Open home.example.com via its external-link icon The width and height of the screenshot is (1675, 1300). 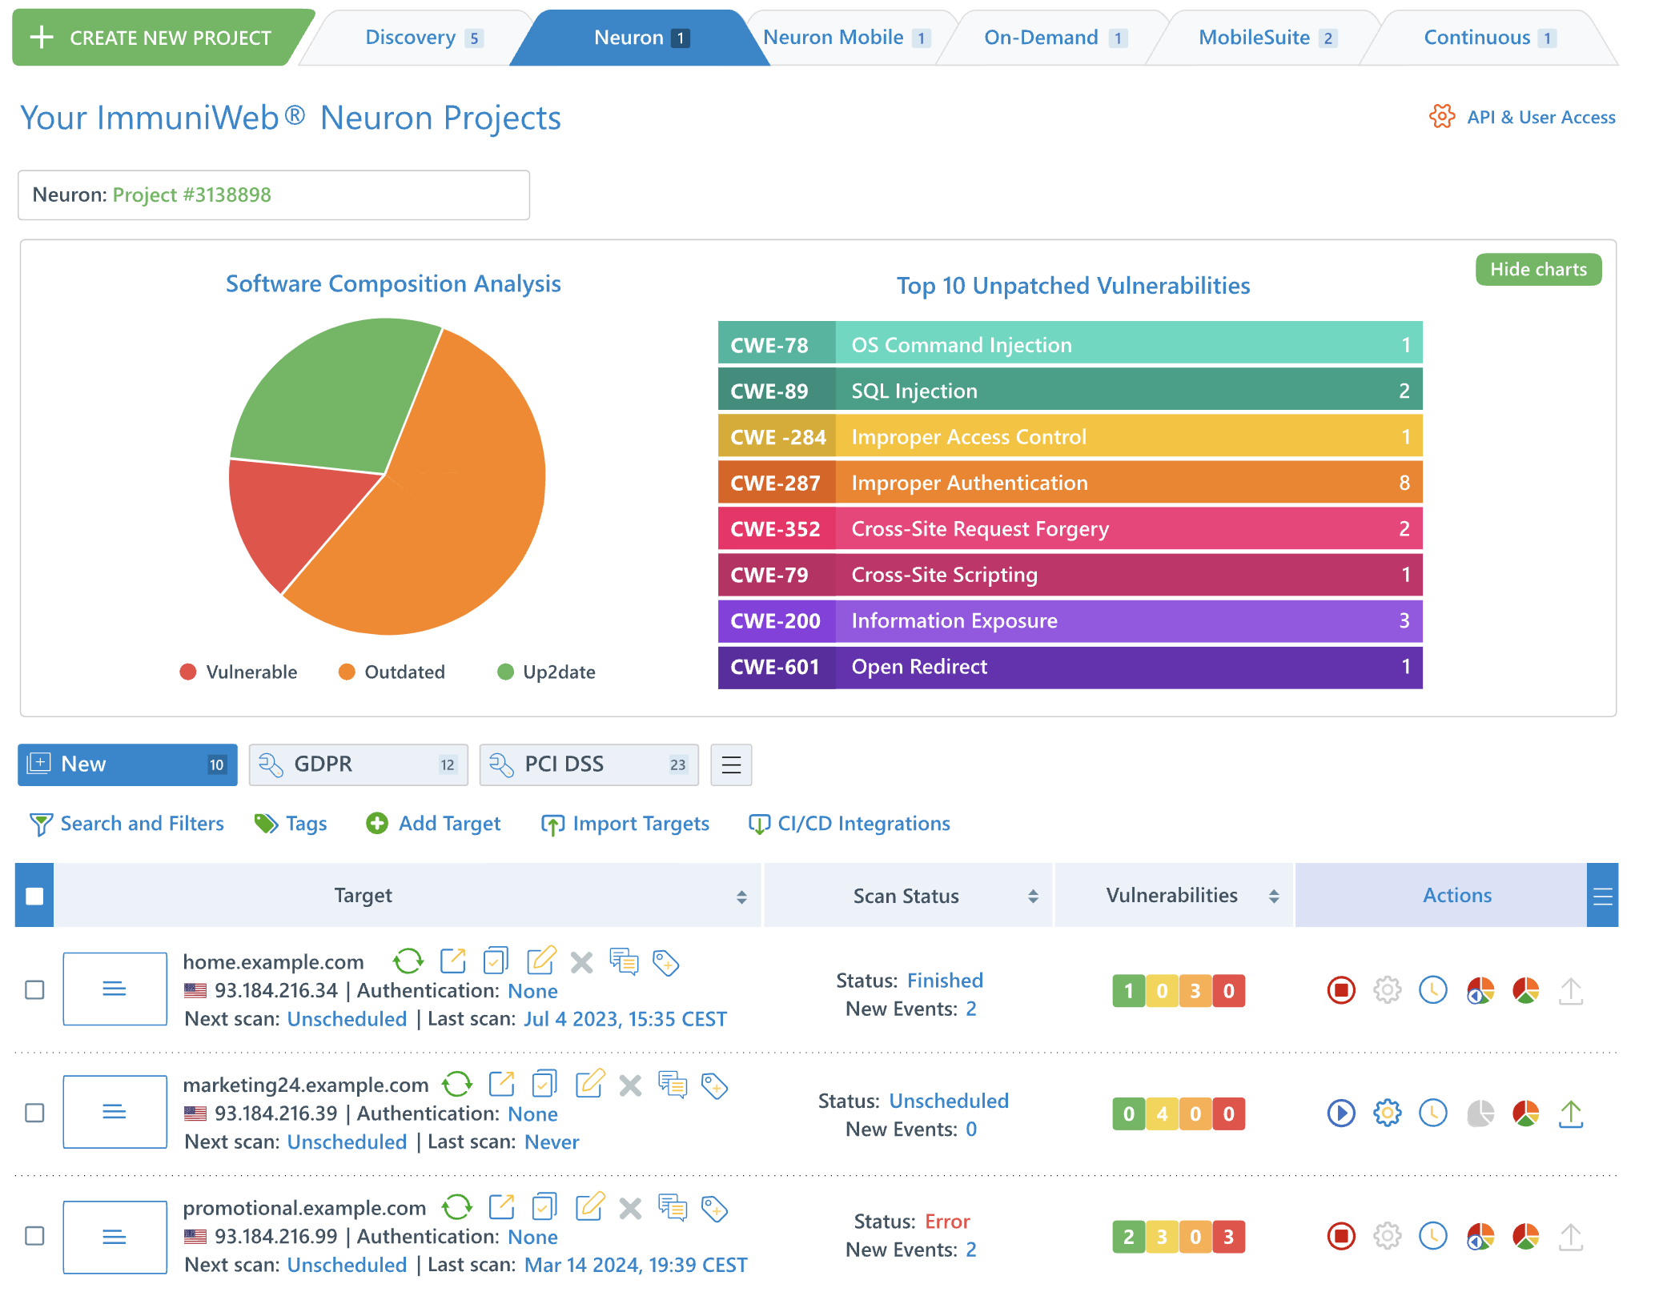point(453,961)
